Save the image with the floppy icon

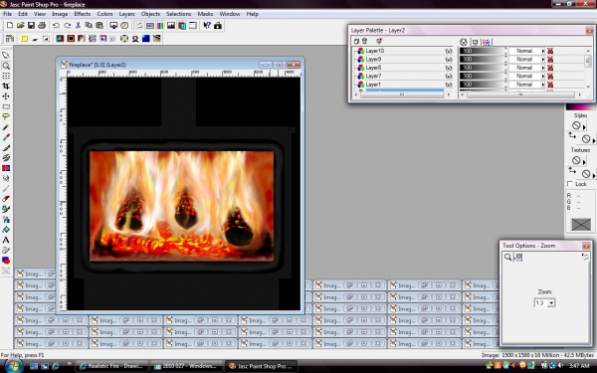click(x=31, y=26)
